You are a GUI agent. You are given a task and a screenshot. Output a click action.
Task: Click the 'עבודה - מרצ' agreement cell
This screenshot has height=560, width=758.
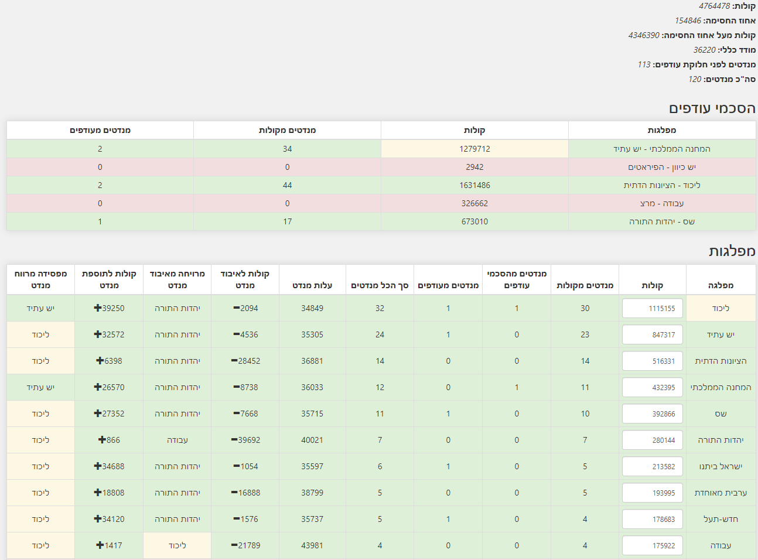662,203
